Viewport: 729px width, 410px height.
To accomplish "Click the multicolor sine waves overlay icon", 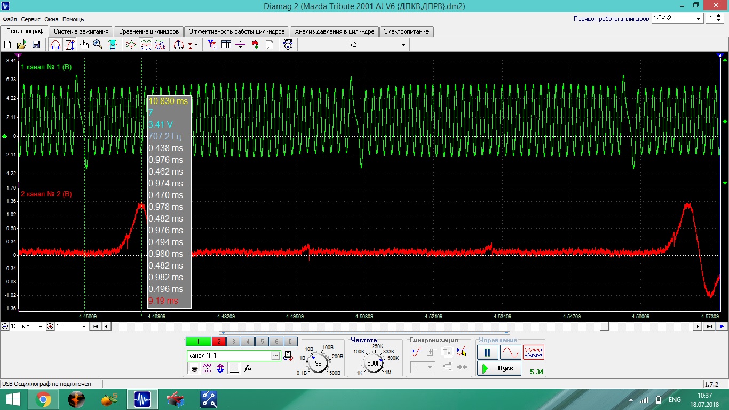I will [160, 45].
